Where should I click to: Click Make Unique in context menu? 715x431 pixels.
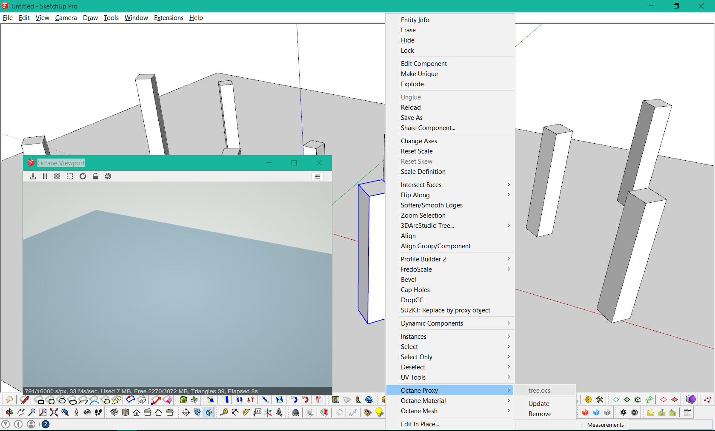450,74
